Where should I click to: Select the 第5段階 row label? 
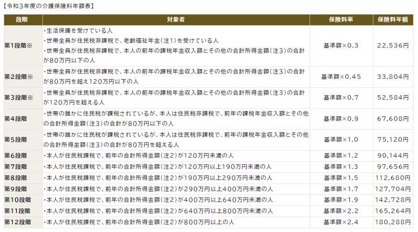17,139
